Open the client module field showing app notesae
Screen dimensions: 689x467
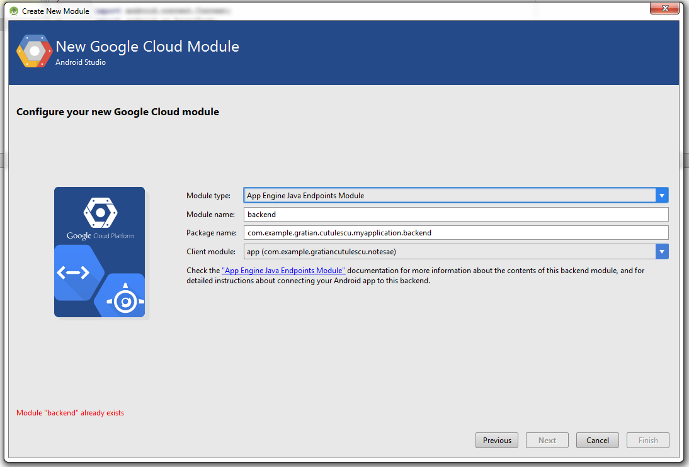coord(448,252)
